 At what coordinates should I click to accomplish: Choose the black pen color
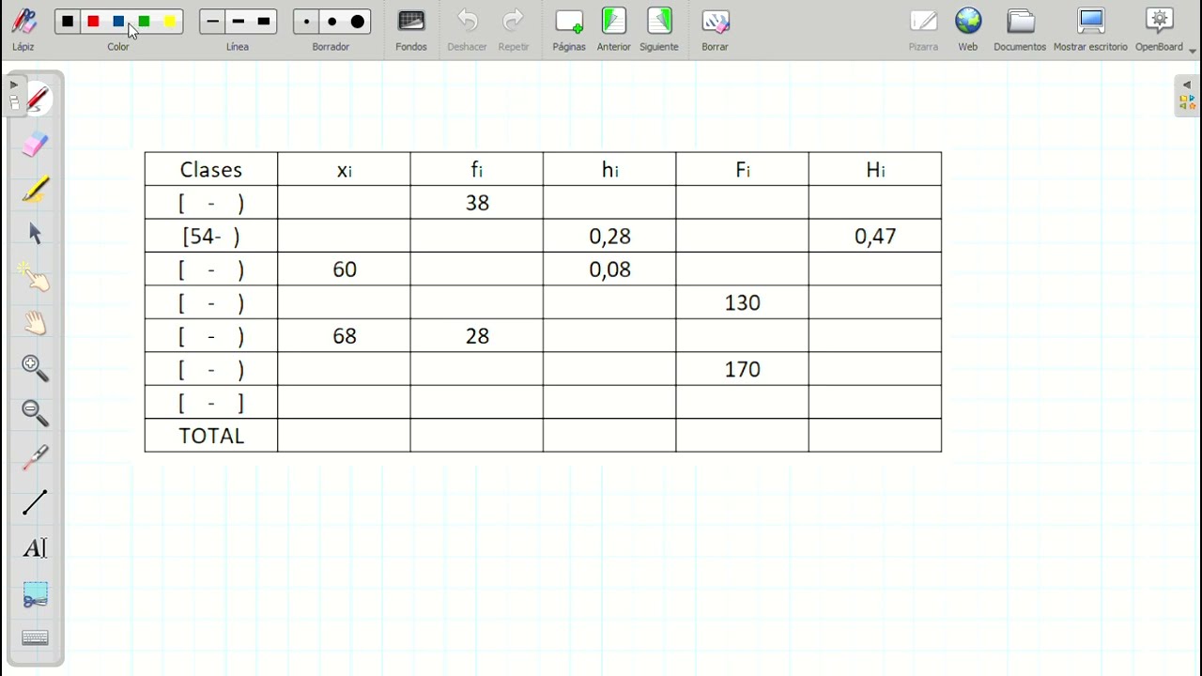click(68, 22)
